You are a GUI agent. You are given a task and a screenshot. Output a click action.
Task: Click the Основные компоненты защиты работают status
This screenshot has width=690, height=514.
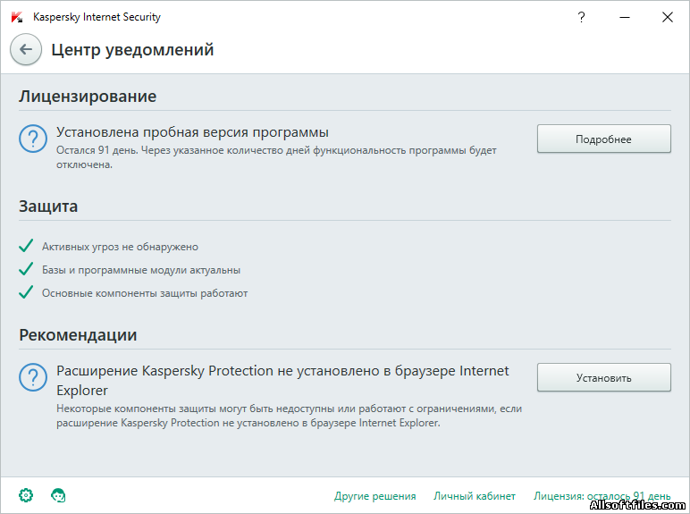coord(145,293)
